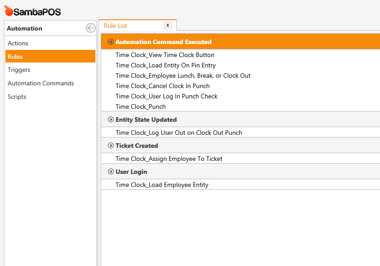380x266 pixels.
Task: Select Time Clock_Log User Out on Clock Out Punch
Action: [179, 133]
